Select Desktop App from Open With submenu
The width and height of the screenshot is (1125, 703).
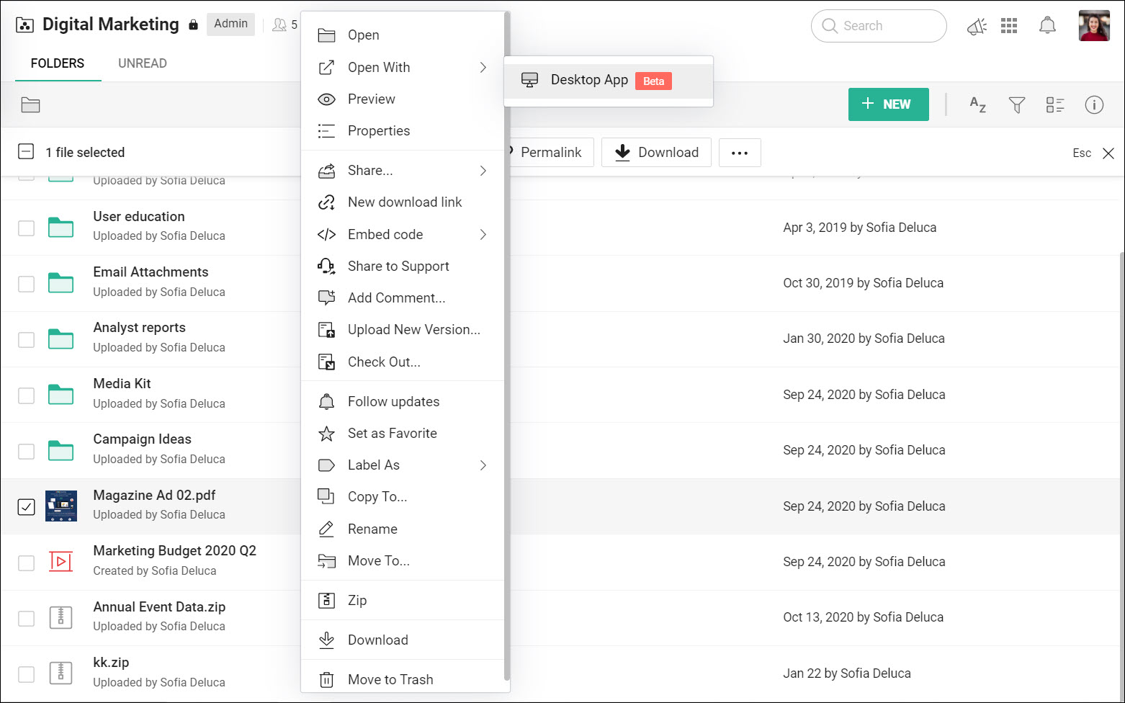[x=589, y=79]
